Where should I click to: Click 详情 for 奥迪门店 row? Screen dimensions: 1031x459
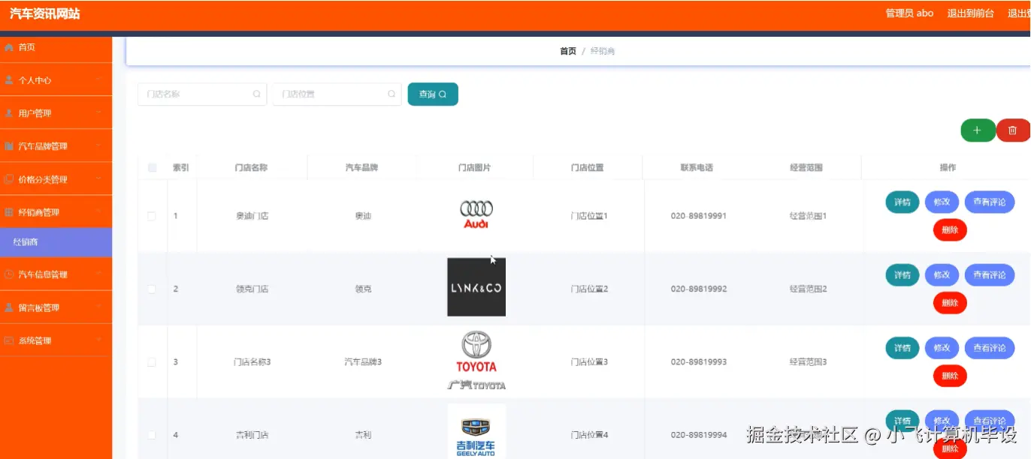point(903,202)
